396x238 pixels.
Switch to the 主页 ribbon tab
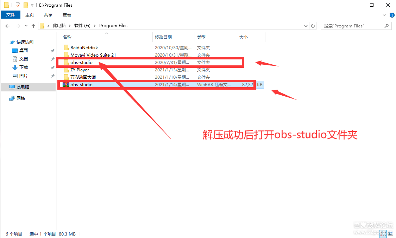(x=30, y=15)
